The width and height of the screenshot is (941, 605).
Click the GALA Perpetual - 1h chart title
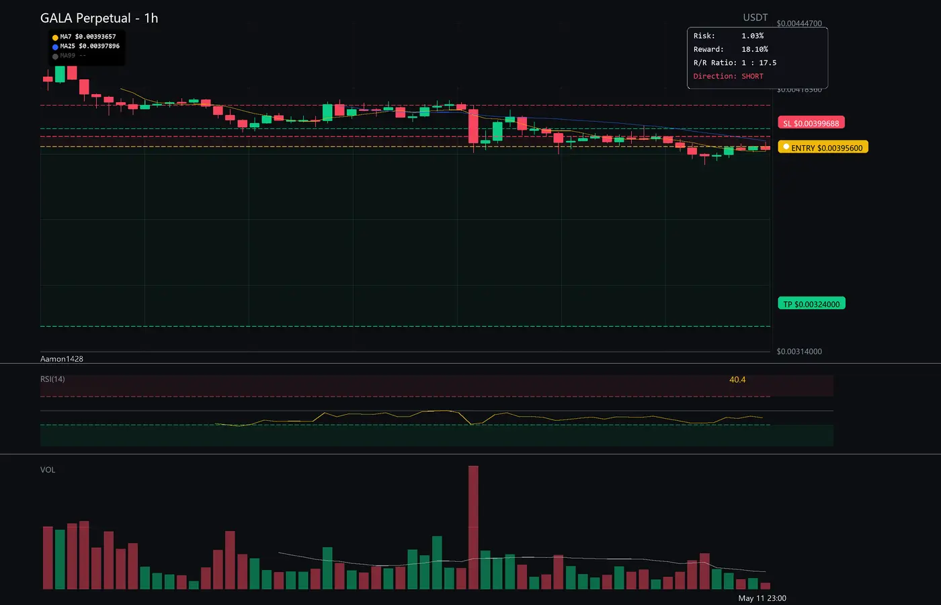(99, 18)
